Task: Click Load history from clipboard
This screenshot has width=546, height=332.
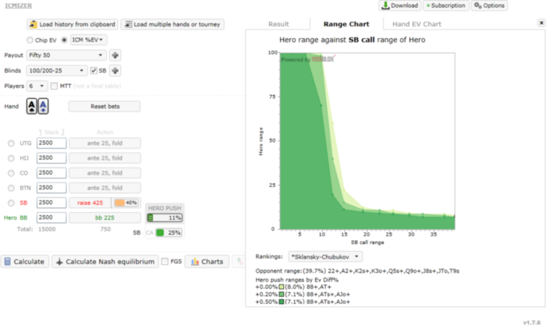Action: coord(73,24)
